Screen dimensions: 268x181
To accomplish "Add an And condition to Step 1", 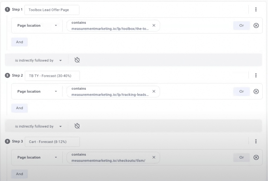I will (19, 42).
